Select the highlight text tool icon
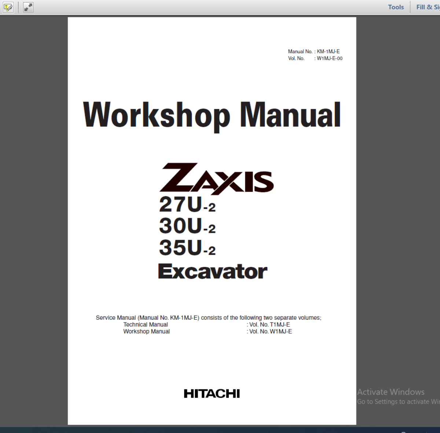The image size is (440, 433). pyautogui.click(x=8, y=7)
